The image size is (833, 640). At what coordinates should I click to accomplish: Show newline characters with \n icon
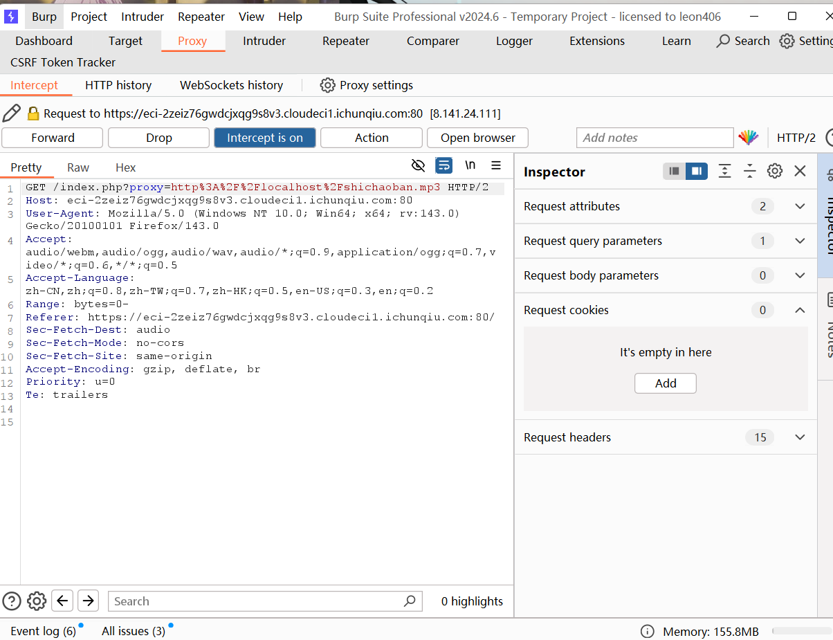[x=470, y=165]
